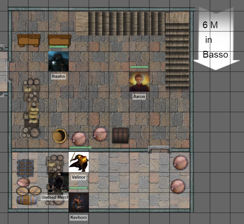This screenshot has width=244, height=224.
Task: Click Valinor's green health bar
Action: click(x=80, y=148)
